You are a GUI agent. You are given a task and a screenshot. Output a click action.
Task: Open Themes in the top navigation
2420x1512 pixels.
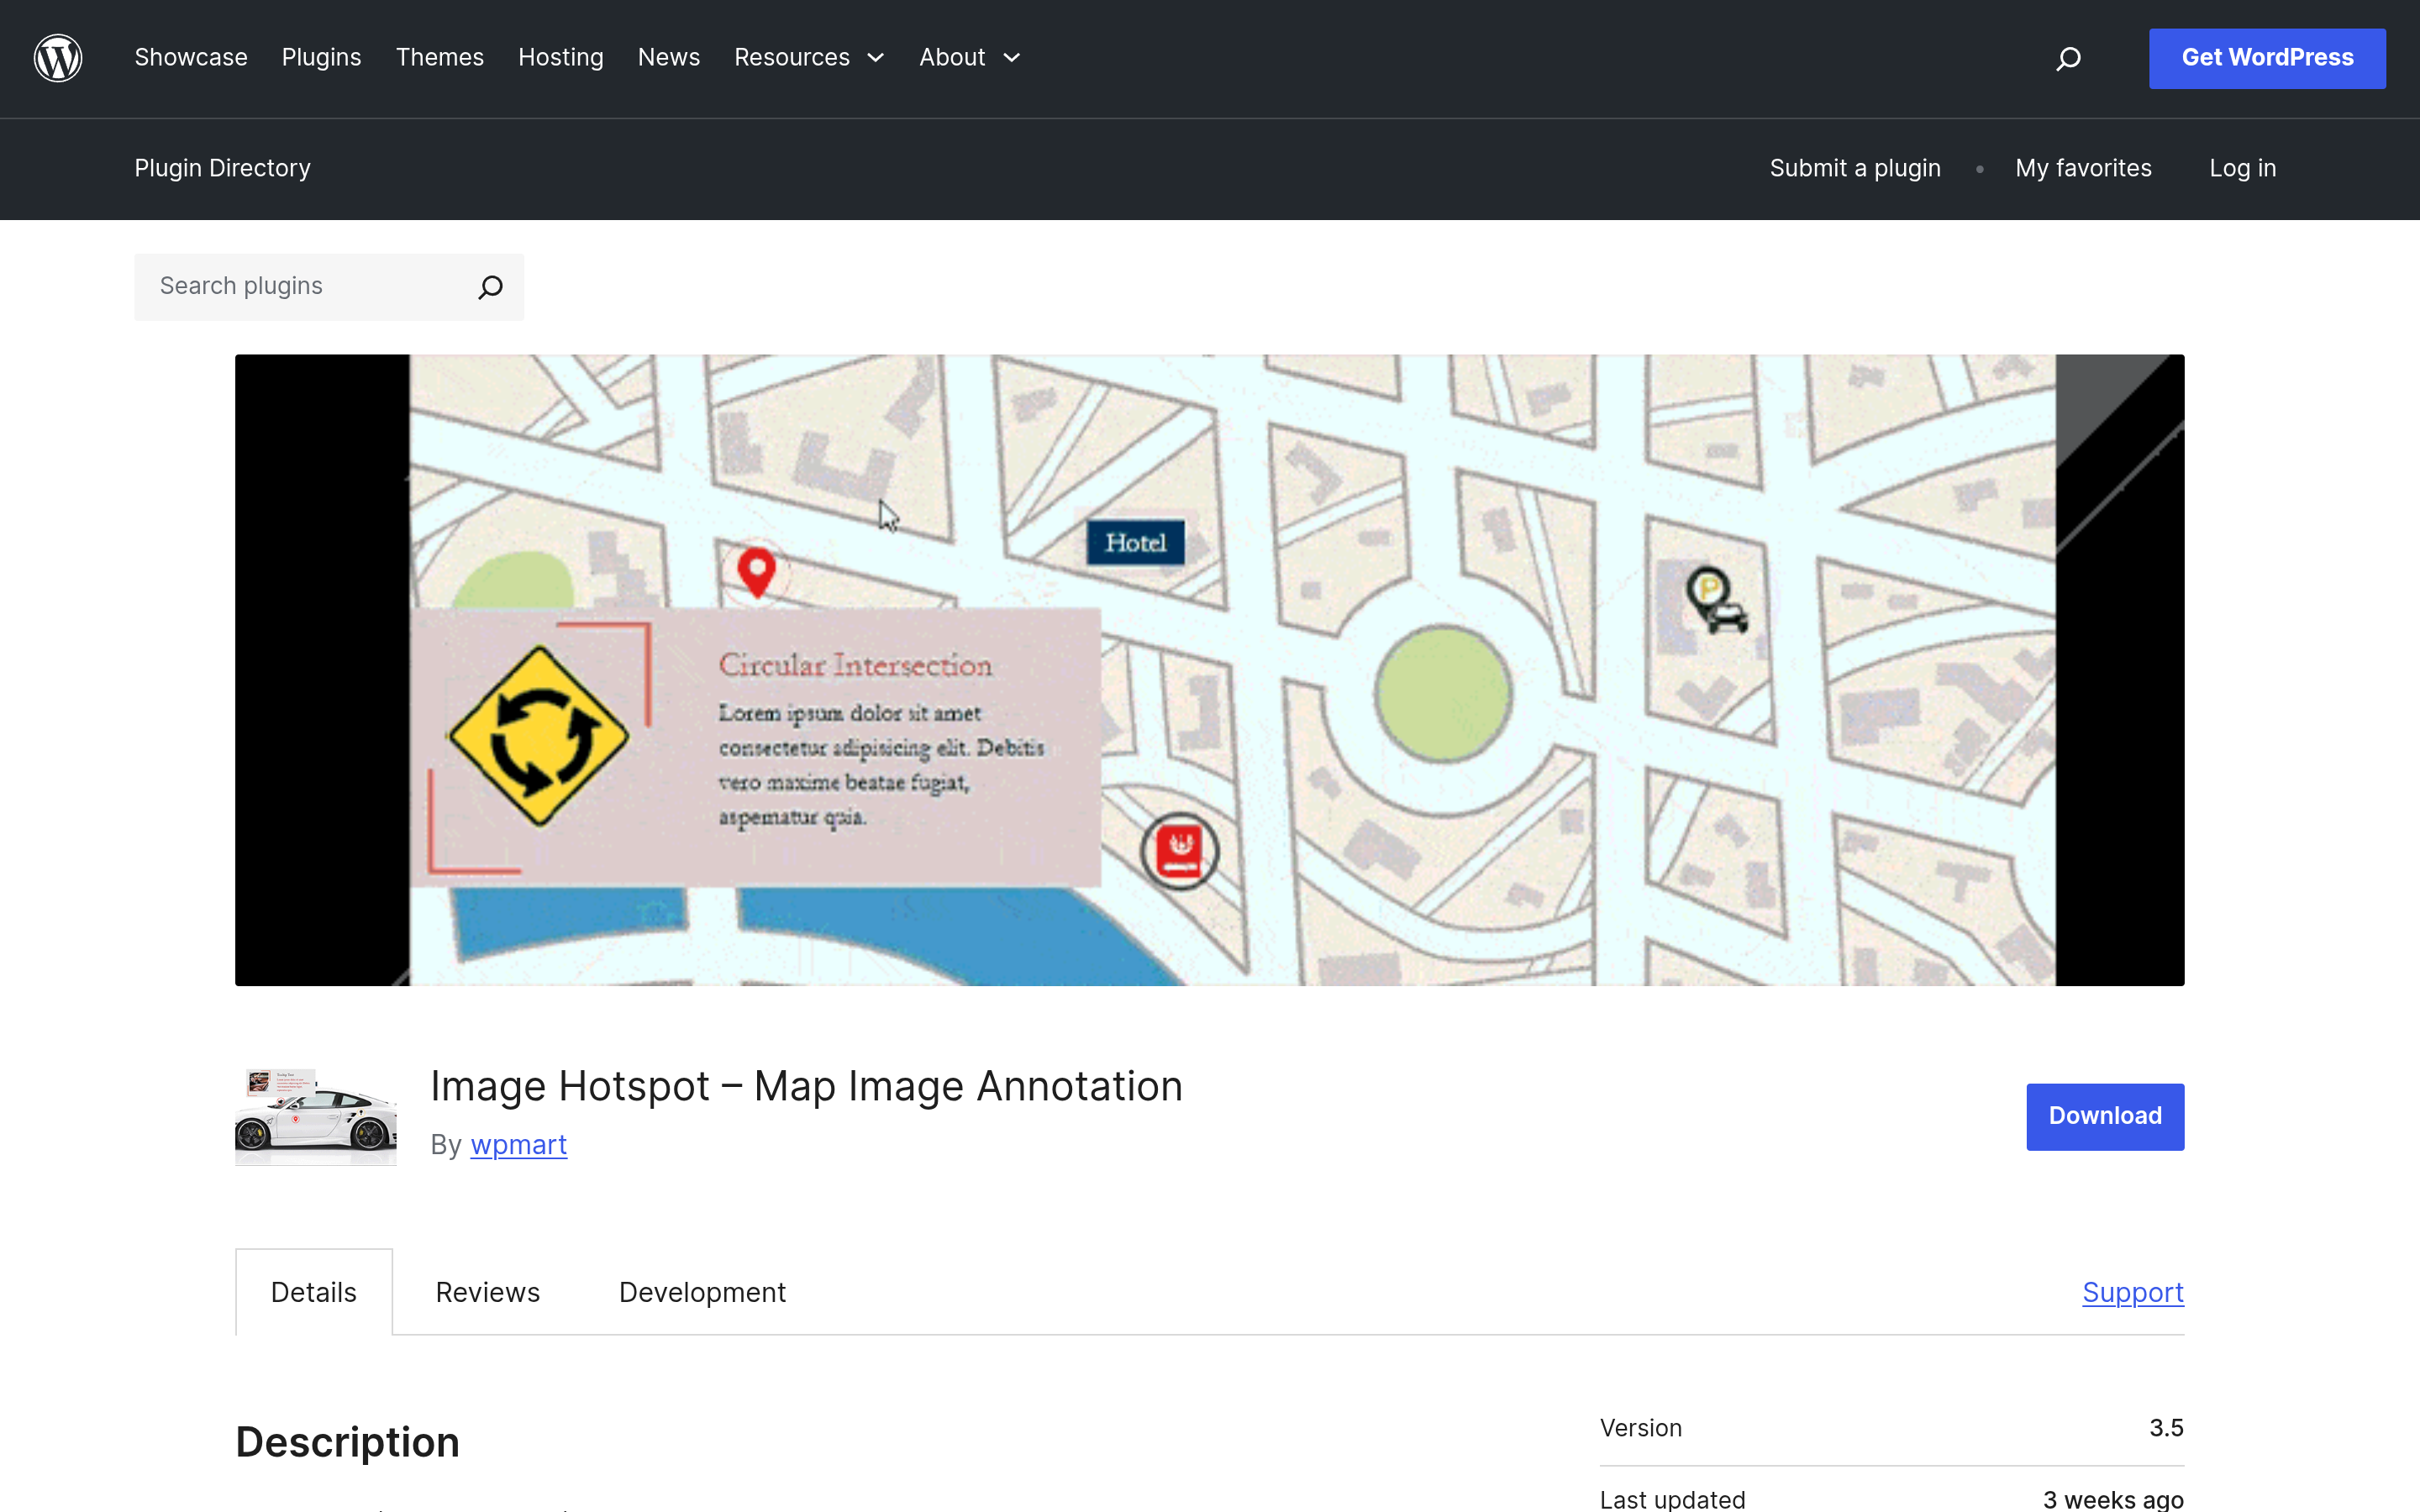point(440,58)
